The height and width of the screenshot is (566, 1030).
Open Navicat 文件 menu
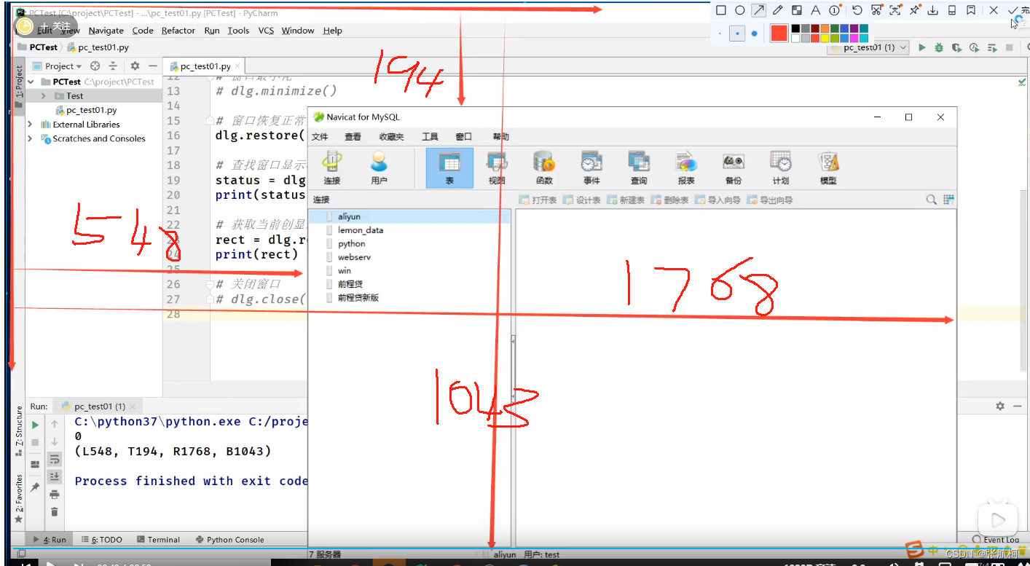click(320, 137)
